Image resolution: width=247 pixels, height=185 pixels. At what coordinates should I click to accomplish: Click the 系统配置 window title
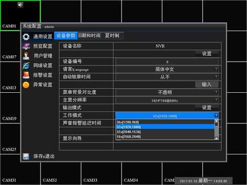pyautogui.click(x=32, y=26)
